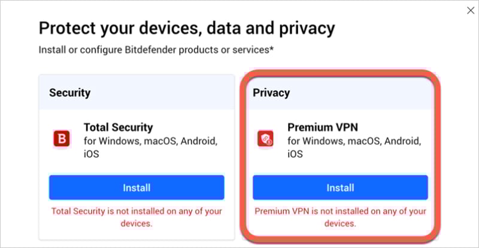Select the Security section header
This screenshot has height=248, width=479.
pos(70,93)
